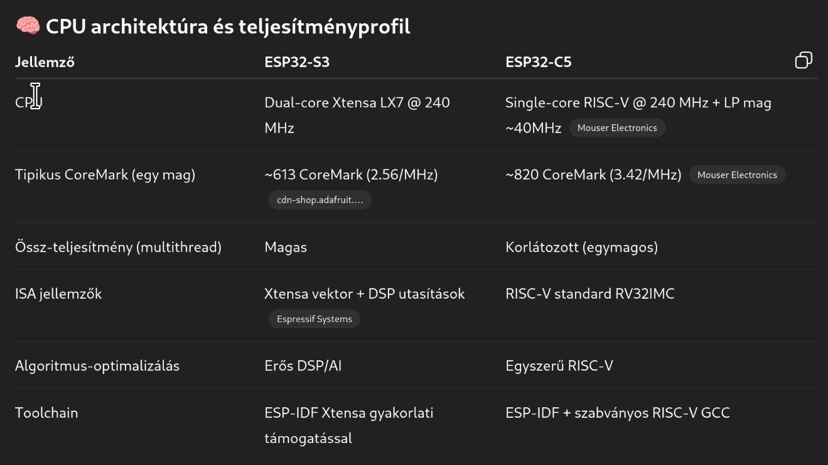Click the Magas cell value
This screenshot has height=465, width=828.
click(x=286, y=247)
